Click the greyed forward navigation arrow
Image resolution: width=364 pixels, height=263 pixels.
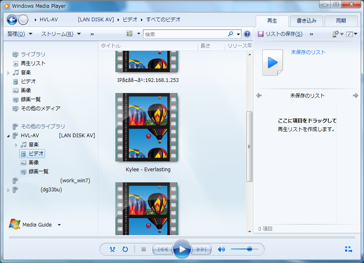click(x=23, y=20)
